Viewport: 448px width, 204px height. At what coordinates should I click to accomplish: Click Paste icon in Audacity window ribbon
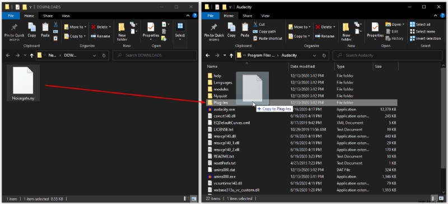point(245,30)
